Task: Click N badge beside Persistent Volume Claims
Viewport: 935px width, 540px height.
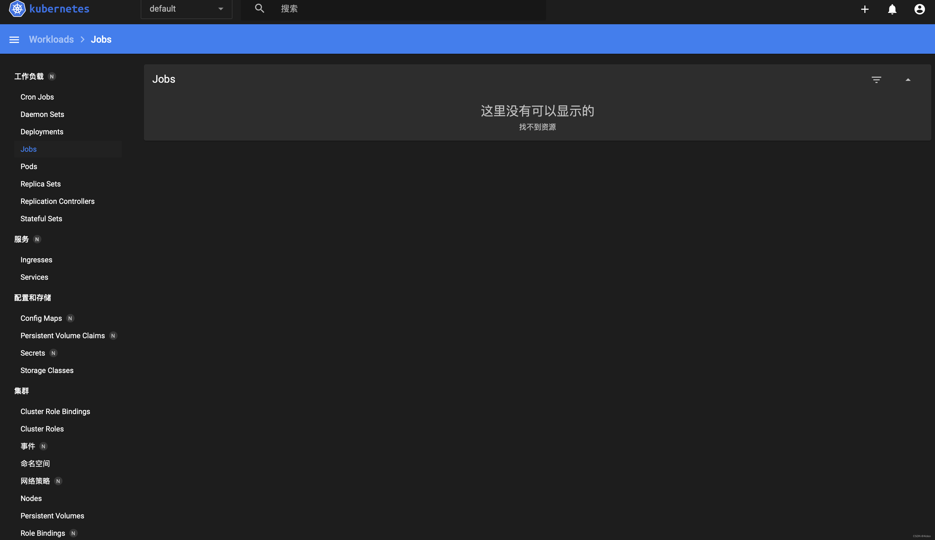Action: 113,336
